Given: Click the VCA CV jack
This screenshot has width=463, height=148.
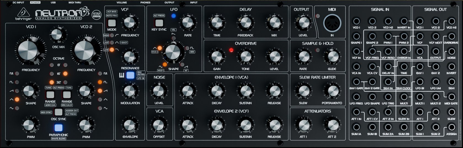Looking at the screenshot, I should point(372,66).
